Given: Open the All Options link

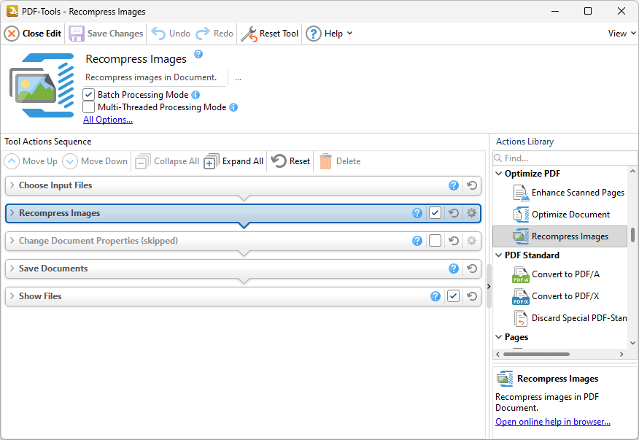Looking at the screenshot, I should (108, 120).
